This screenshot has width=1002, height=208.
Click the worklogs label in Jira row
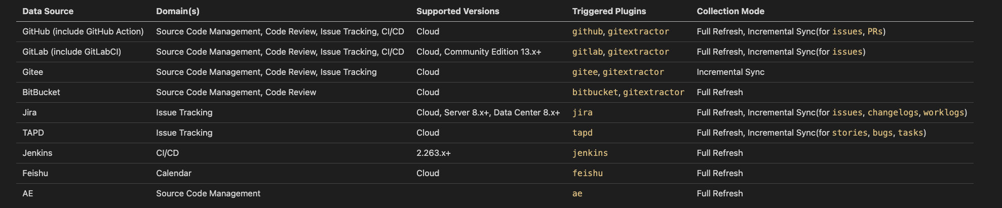coord(943,112)
